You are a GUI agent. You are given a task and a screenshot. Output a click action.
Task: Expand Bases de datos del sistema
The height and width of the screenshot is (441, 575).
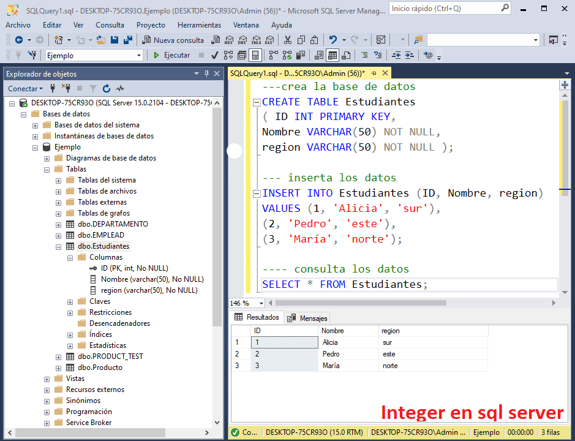pos(35,126)
